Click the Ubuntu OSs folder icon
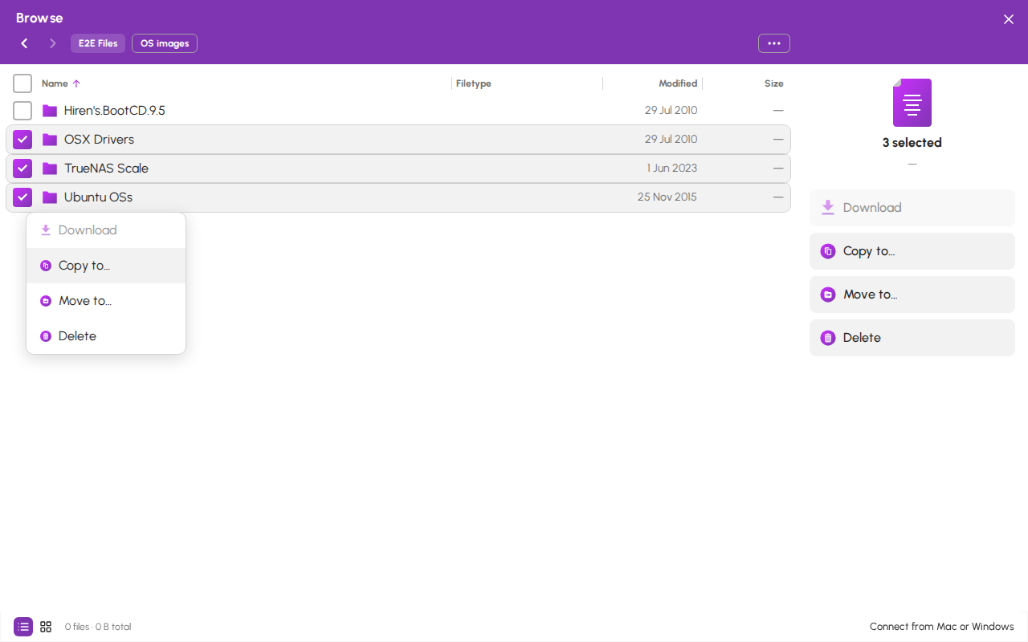The width and height of the screenshot is (1028, 642). [50, 197]
